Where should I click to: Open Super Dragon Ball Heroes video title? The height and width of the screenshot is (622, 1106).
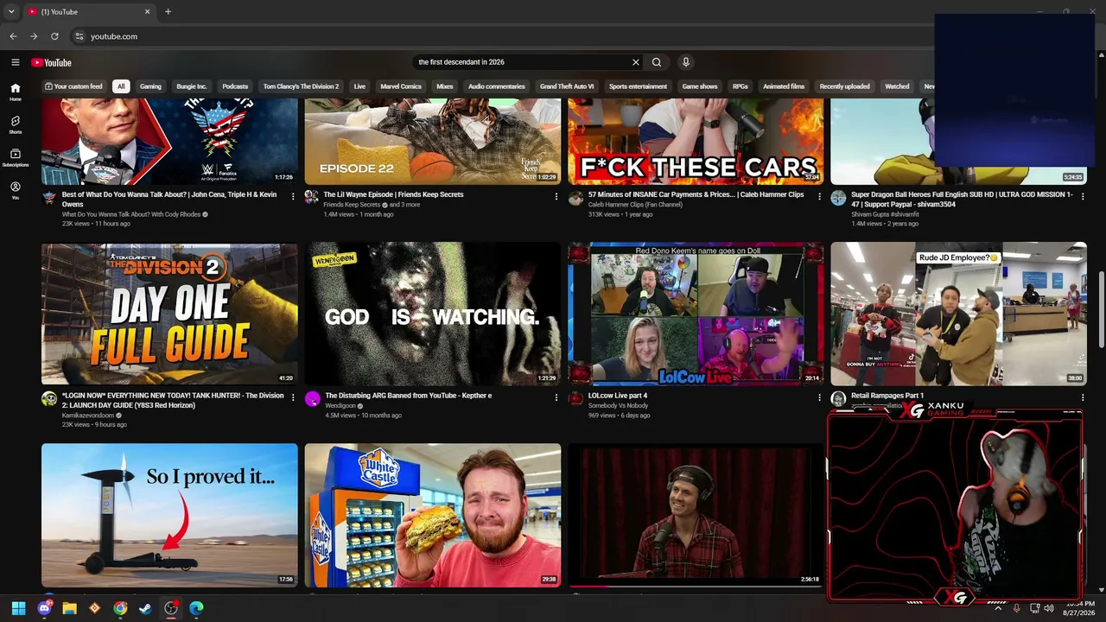tap(963, 200)
